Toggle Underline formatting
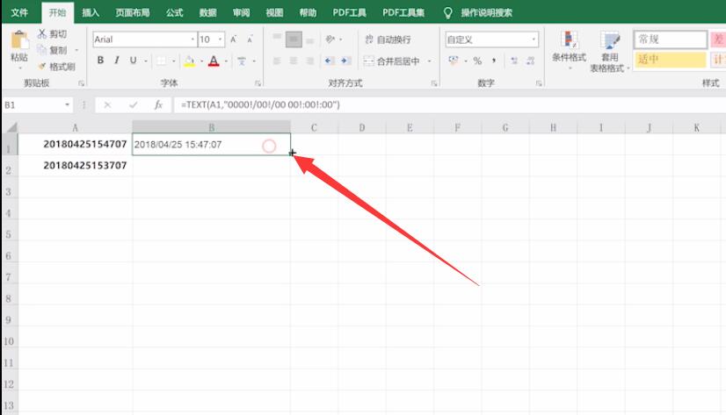The height and width of the screenshot is (415, 726). click(x=134, y=60)
